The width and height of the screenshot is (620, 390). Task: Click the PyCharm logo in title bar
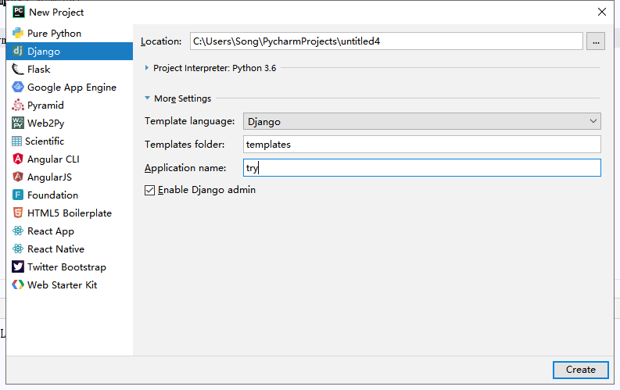(19, 12)
